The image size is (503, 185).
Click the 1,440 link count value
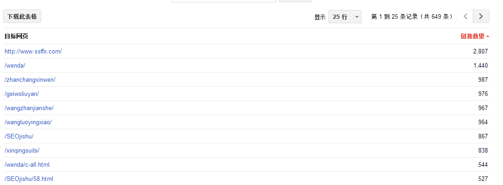coord(480,65)
